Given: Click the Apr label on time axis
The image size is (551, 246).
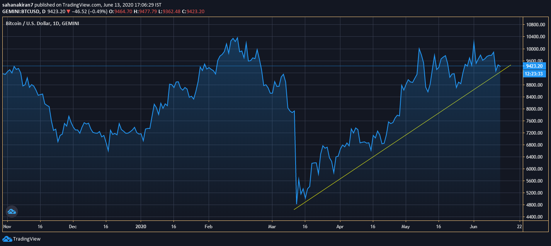Looking at the screenshot, I should point(340,226).
